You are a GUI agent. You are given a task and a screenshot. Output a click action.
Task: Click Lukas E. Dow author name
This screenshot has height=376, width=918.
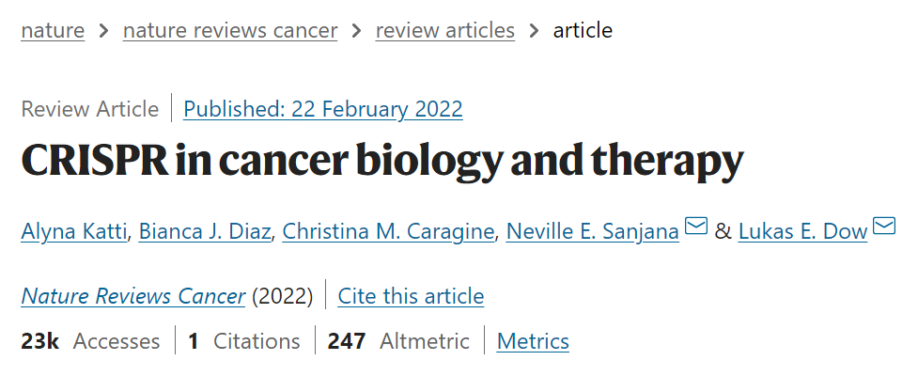tap(802, 230)
